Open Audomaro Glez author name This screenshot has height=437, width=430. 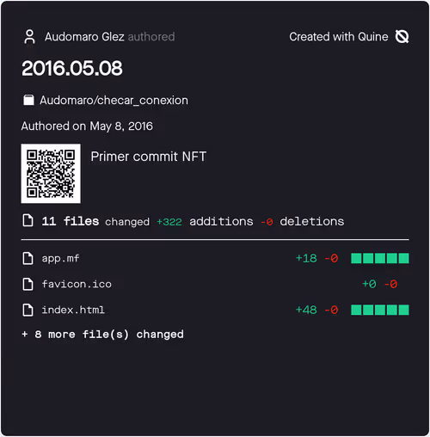[x=84, y=37]
